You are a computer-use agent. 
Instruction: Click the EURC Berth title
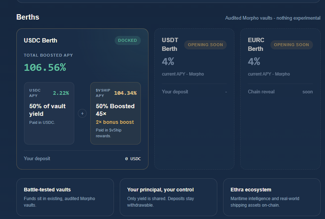(x=256, y=44)
